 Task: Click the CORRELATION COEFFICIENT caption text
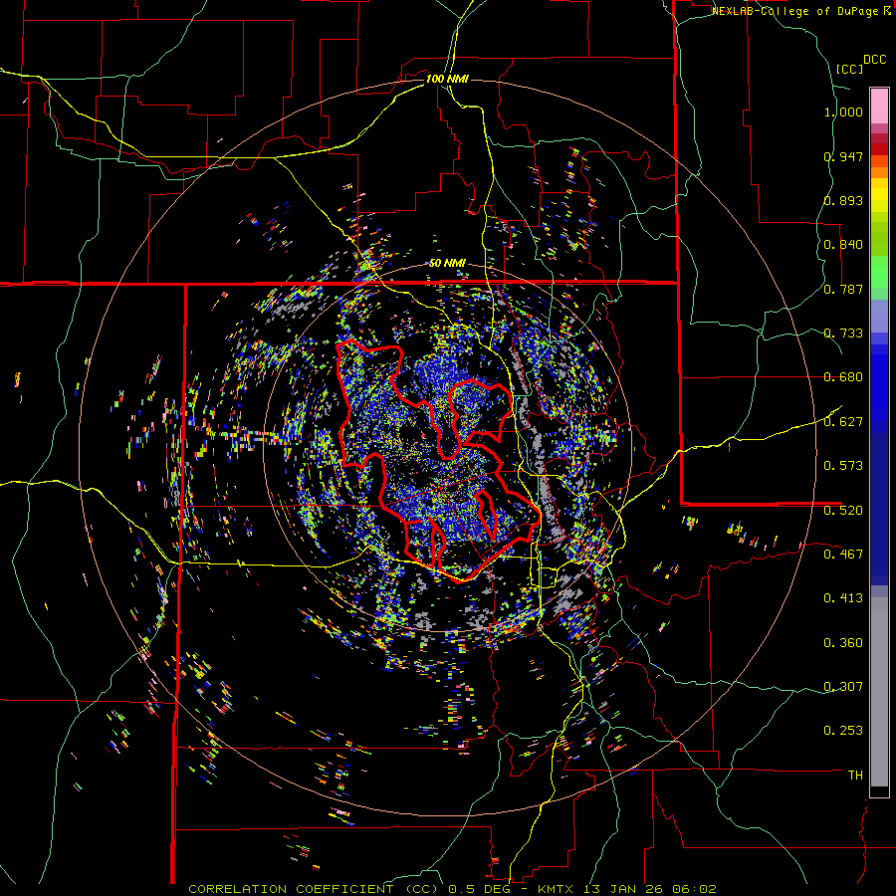pos(291,889)
